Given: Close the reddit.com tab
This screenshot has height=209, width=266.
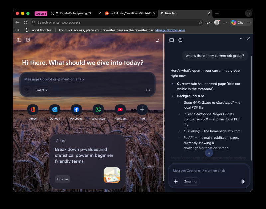Looking at the screenshot, I should click(154, 13).
